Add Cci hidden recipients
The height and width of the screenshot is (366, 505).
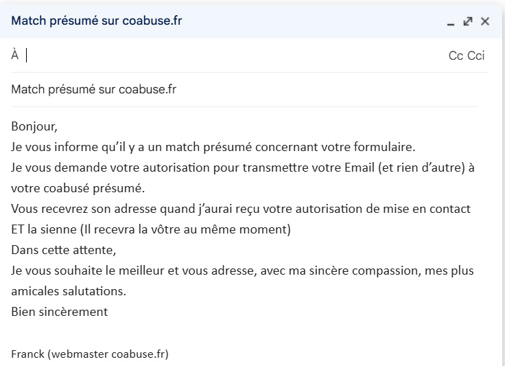[x=476, y=56]
